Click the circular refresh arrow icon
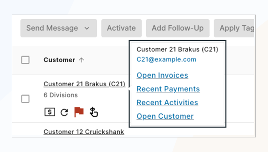The width and height of the screenshot is (268, 152). tap(64, 112)
